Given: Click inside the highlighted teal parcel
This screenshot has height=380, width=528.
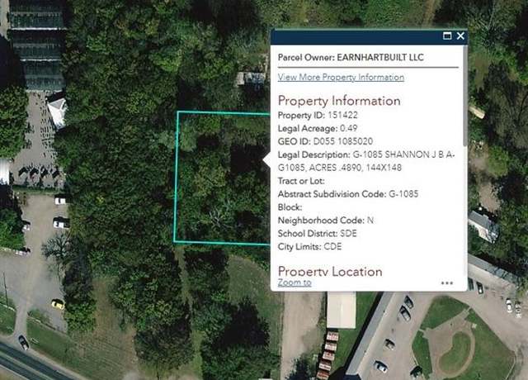Looking at the screenshot, I should (x=222, y=177).
